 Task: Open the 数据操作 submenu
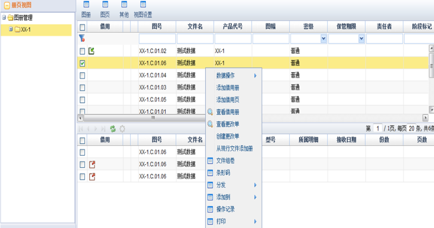[233, 75]
